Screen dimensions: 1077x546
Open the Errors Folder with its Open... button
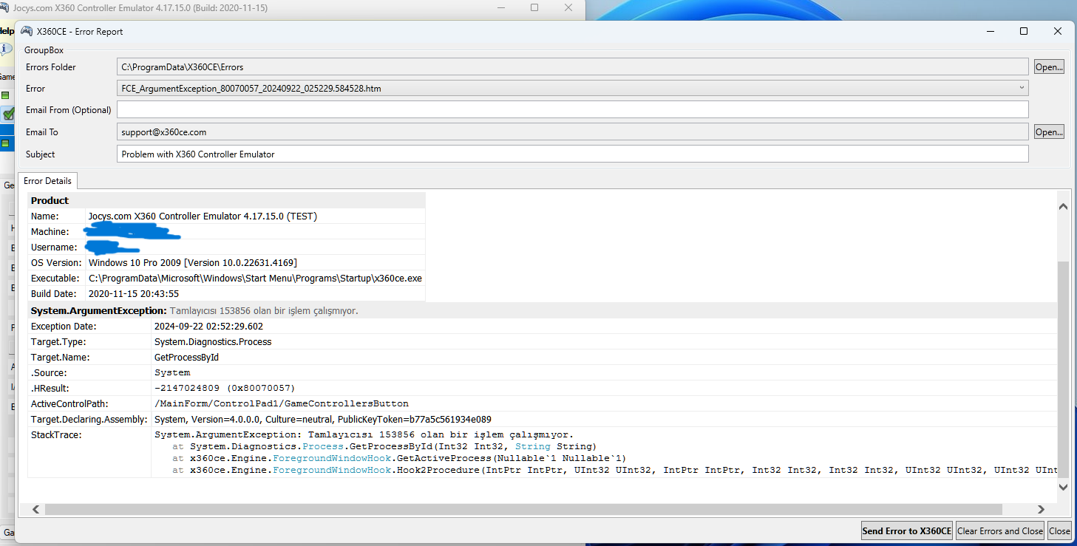[x=1049, y=66]
